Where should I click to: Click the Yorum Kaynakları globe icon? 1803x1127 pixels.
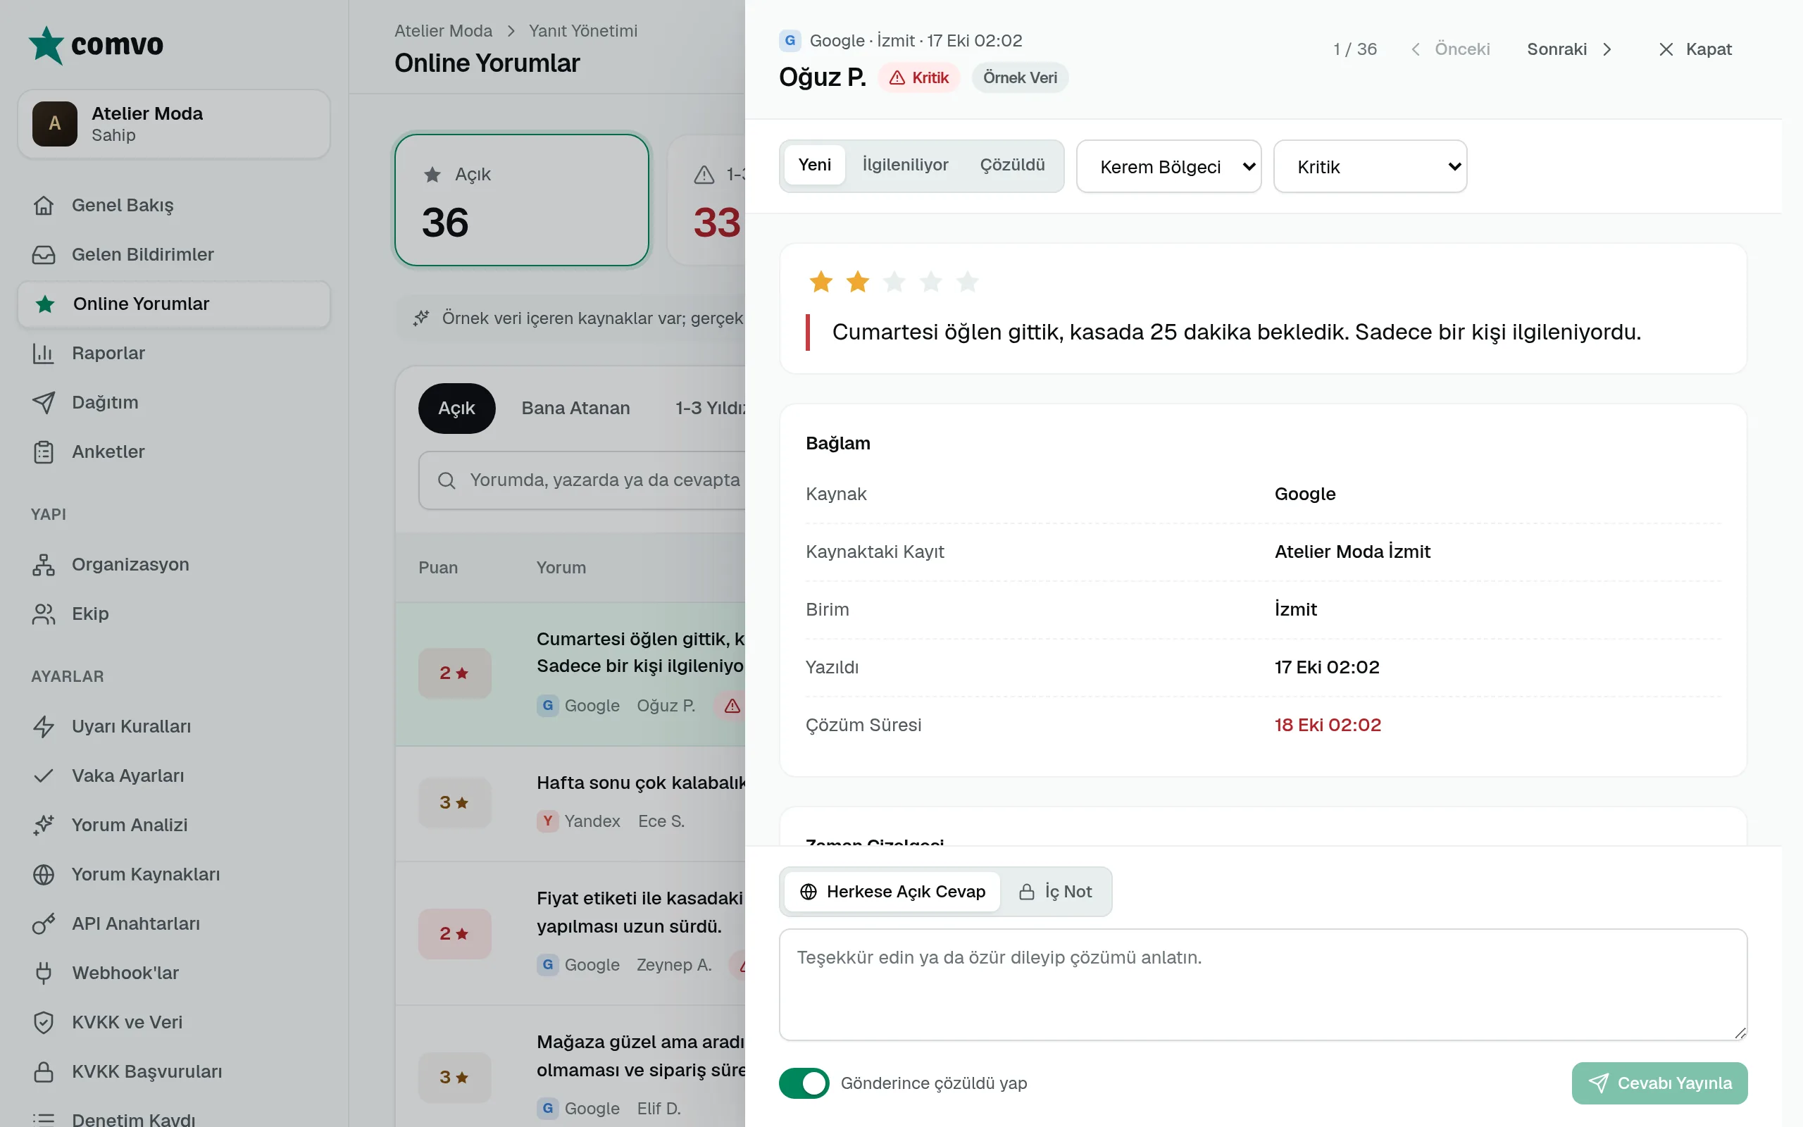pos(44,873)
